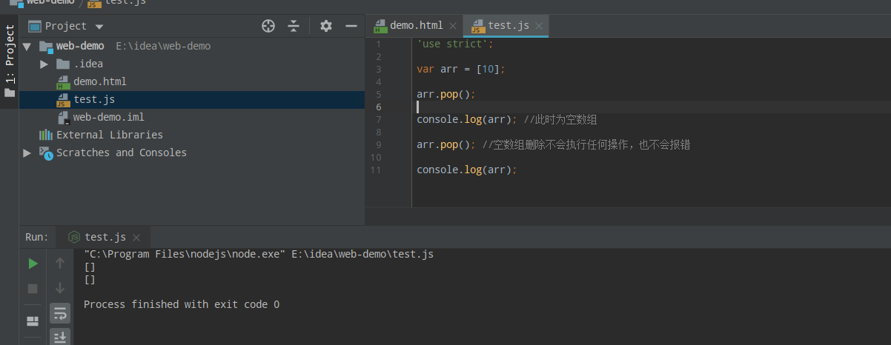Close the test.js editor tab

pos(539,26)
